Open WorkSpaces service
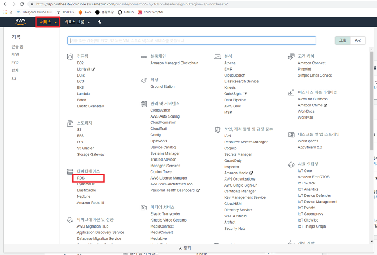This screenshot has width=377, height=255. (308, 141)
